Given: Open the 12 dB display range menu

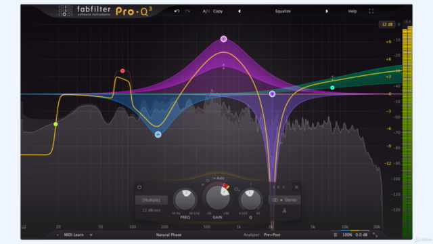Looking at the screenshot, I should 387,24.
